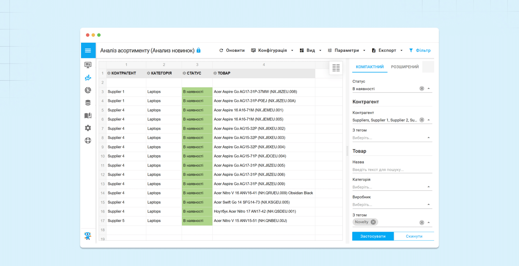Open the hamburger main menu
The height and width of the screenshot is (266, 519).
tap(88, 50)
